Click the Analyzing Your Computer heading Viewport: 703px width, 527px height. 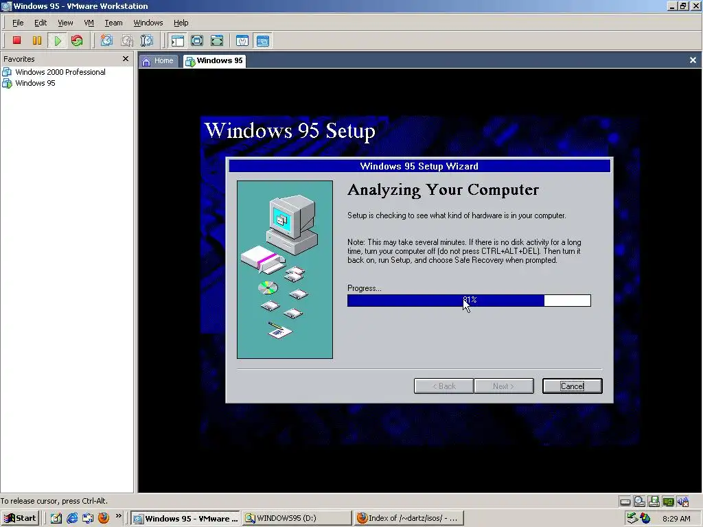point(443,190)
